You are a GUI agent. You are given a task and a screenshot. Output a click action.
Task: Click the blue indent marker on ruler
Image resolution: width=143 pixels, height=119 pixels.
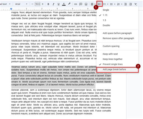11,9
